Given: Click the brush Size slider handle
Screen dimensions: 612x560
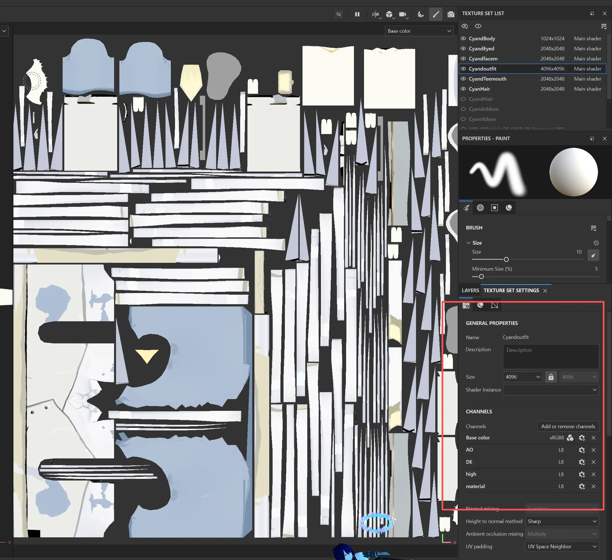Looking at the screenshot, I should pos(506,259).
